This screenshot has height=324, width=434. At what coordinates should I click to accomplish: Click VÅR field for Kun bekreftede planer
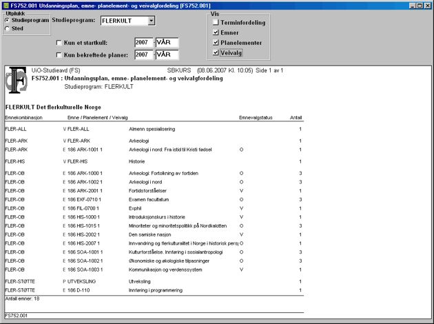pos(167,54)
